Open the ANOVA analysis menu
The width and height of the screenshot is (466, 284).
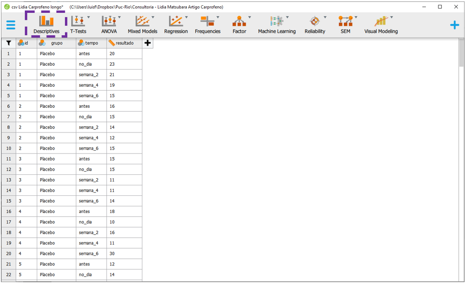point(109,25)
